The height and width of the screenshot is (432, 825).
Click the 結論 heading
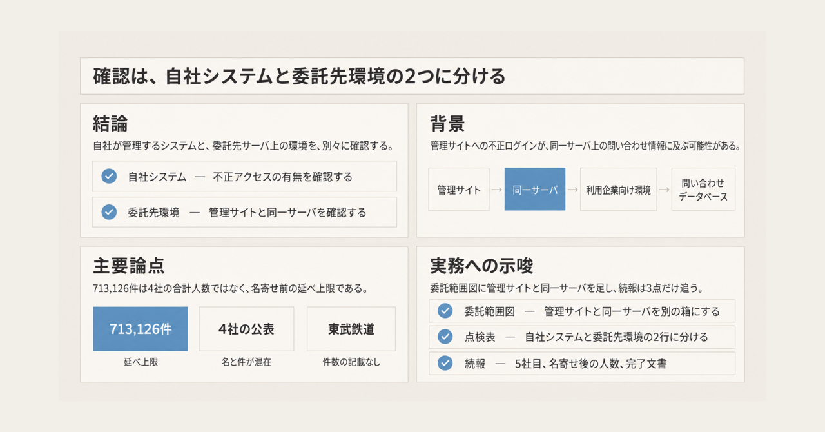coord(110,124)
